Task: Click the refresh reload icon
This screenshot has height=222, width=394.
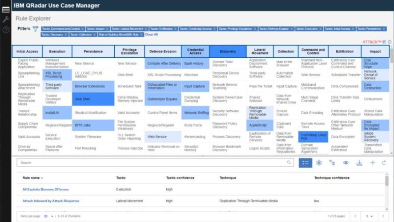Action: (384, 163)
